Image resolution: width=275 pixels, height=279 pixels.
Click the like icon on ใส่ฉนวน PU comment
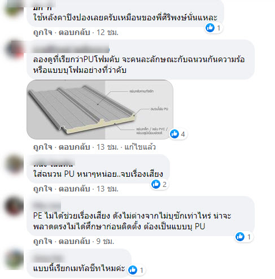point(156,184)
